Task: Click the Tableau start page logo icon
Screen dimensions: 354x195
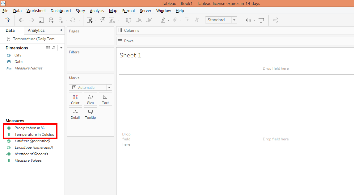Action: pyautogui.click(x=7, y=20)
